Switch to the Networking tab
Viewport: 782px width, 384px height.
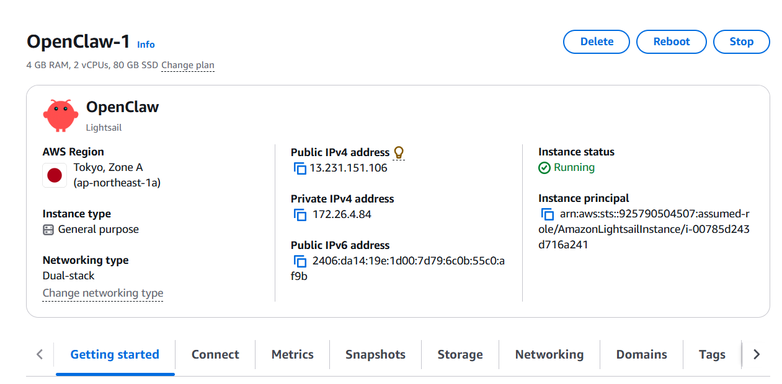click(x=549, y=355)
